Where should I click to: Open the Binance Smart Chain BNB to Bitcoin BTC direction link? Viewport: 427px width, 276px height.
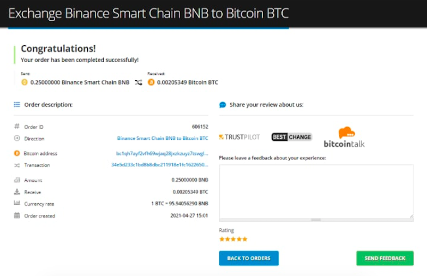point(163,138)
